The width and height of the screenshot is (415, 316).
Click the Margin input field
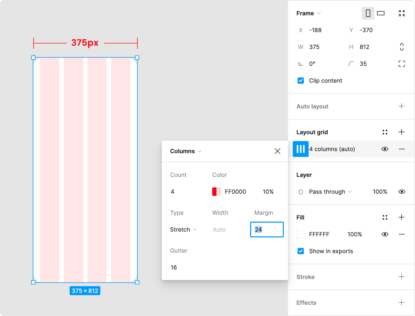(x=267, y=230)
